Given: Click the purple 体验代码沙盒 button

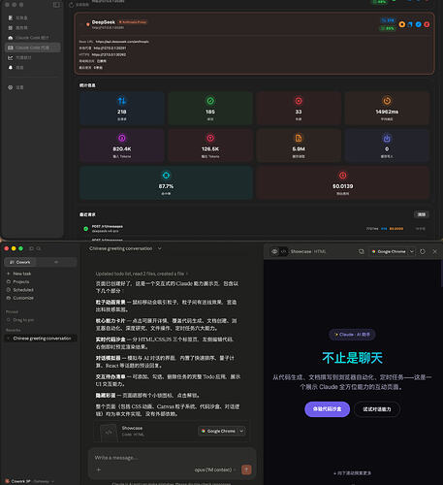Looking at the screenshot, I should point(327,409).
